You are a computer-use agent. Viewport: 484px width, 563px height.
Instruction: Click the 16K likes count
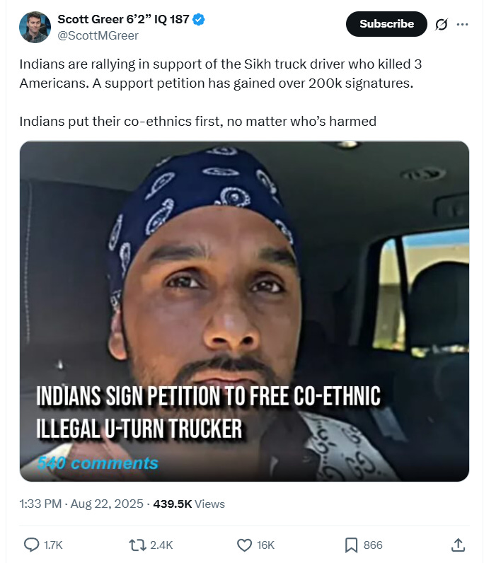tap(265, 545)
